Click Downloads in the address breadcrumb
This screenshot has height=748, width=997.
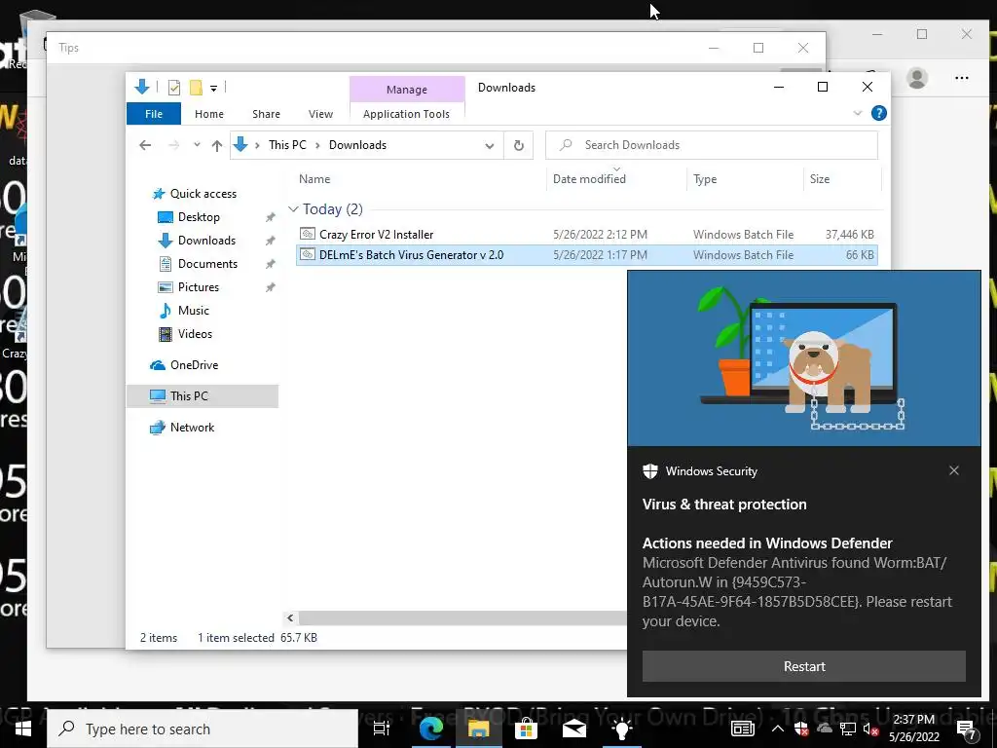pos(357,145)
